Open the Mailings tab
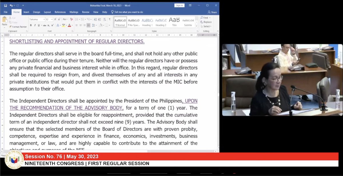The width and height of the screenshot is (343, 176). pos(74,12)
